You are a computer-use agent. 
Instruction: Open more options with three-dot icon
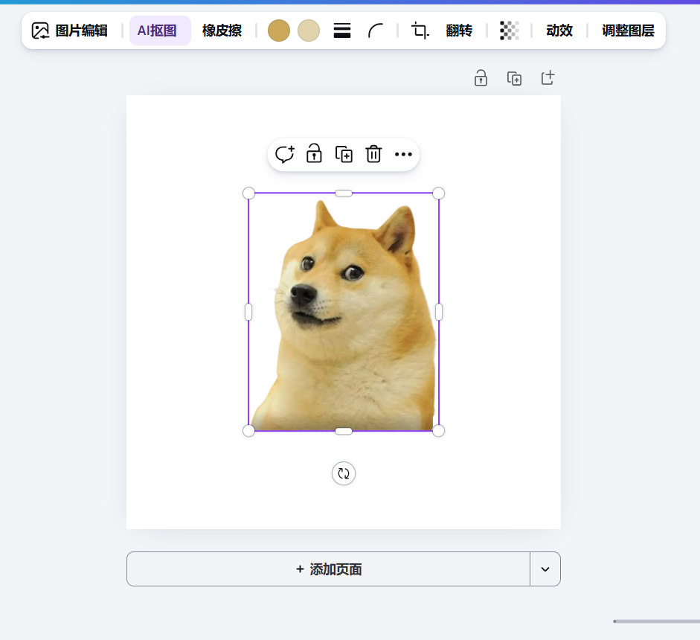[x=403, y=154]
